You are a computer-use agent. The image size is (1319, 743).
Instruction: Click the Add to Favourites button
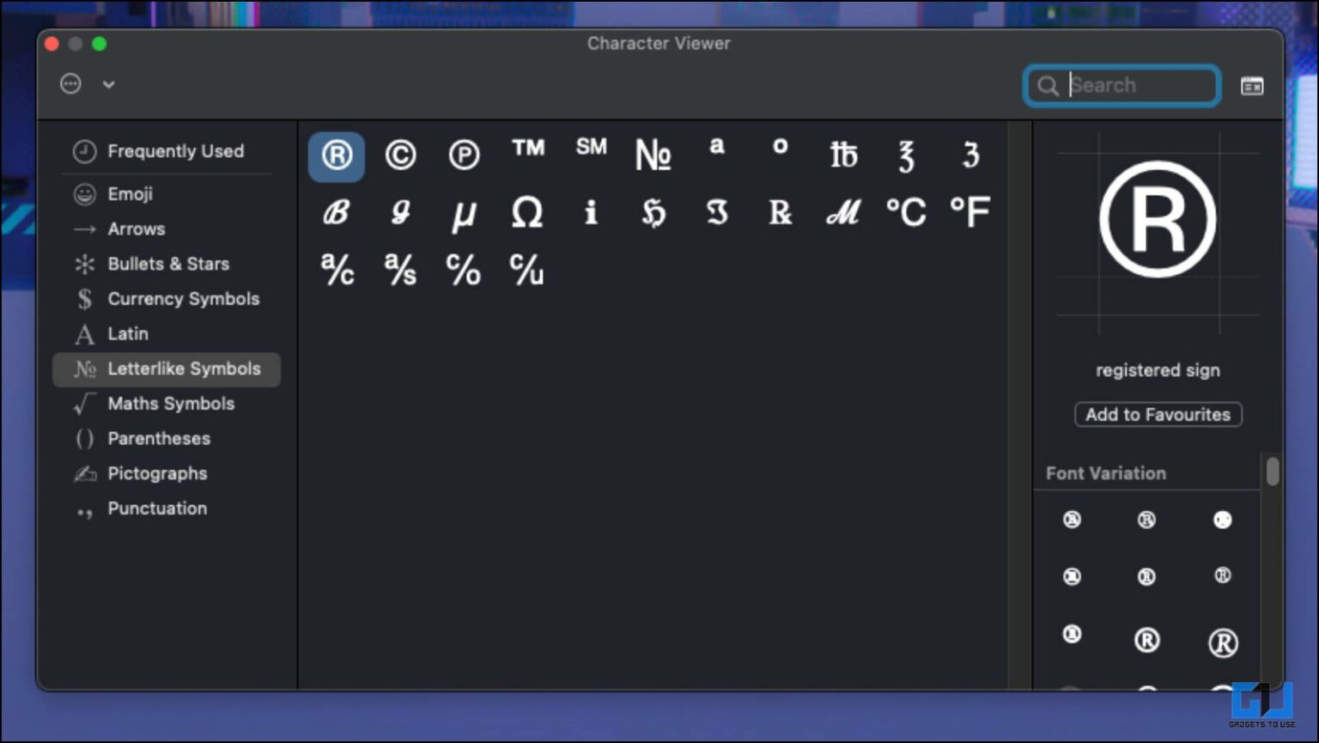pyautogui.click(x=1158, y=414)
